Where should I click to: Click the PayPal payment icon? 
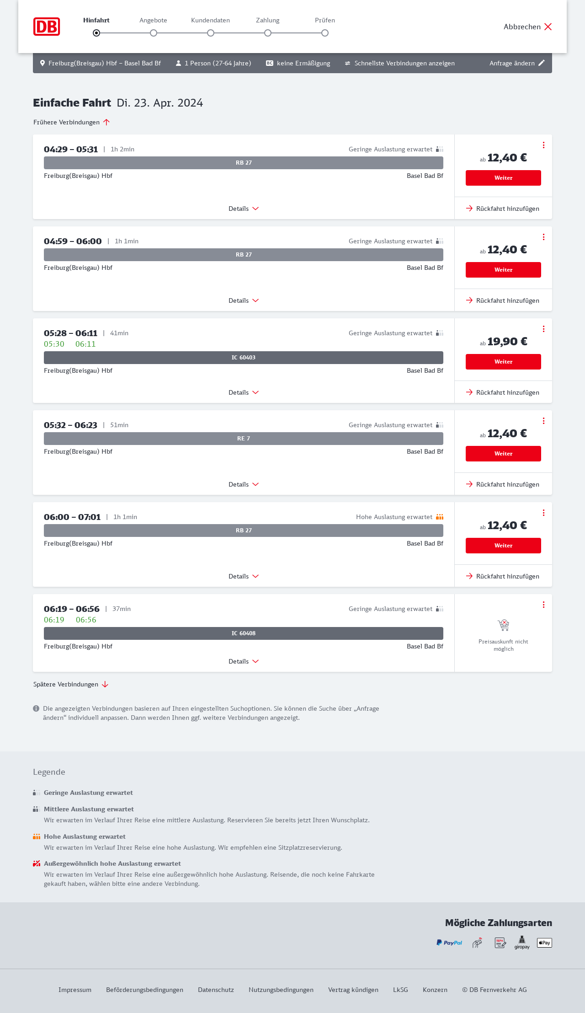tap(449, 943)
